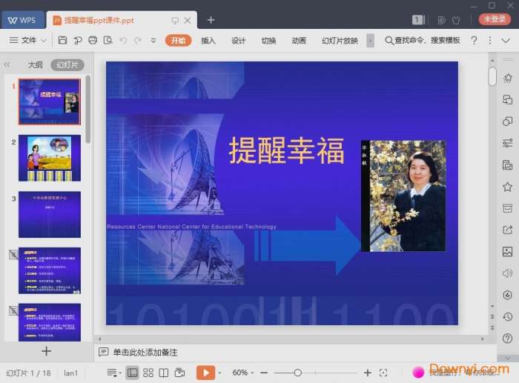Screen dimensions: 519x383
Task: Click the search command box
Action: click(x=423, y=40)
